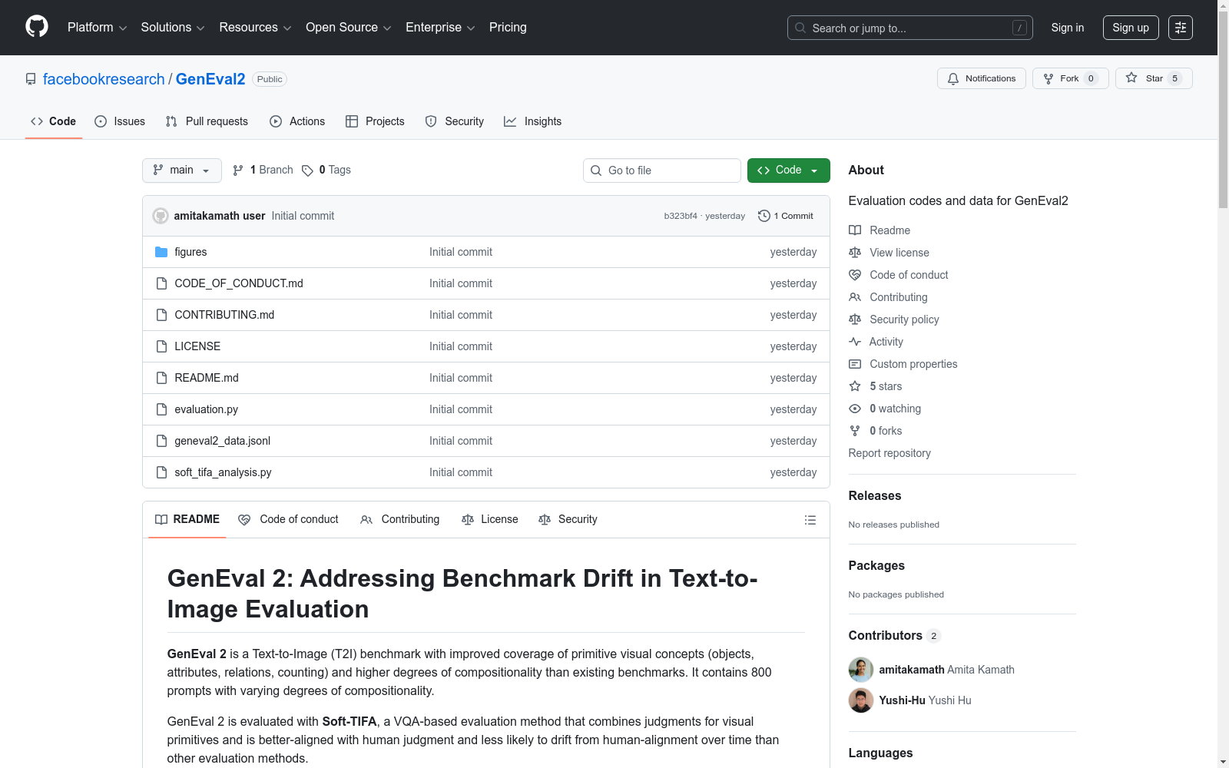Fork the repository with Fork button
The height and width of the screenshot is (768, 1229).
tap(1070, 78)
